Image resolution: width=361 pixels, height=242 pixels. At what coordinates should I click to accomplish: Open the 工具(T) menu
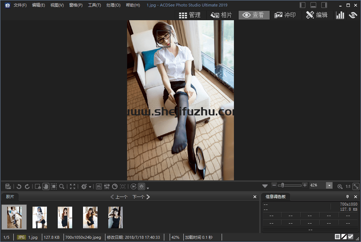pyautogui.click(x=94, y=5)
